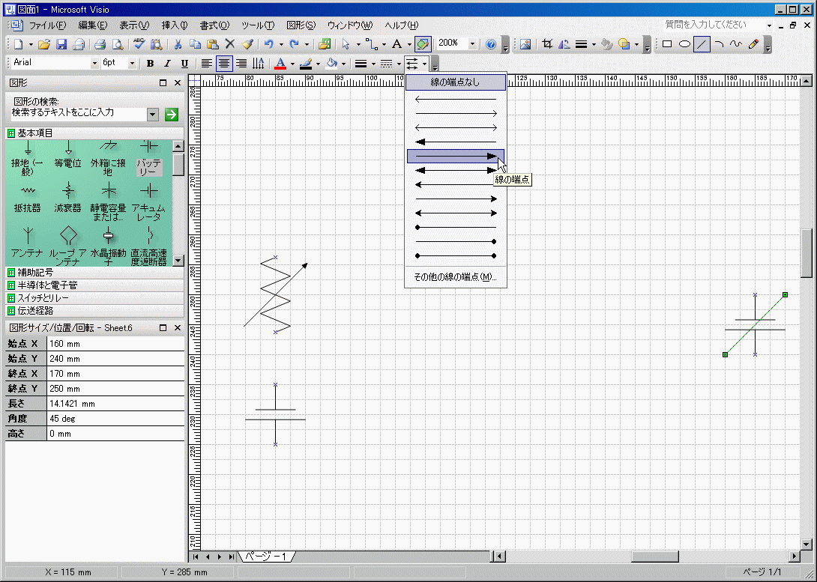Toggle Bold text formatting
Viewport: 817px width, 582px height.
(150, 64)
